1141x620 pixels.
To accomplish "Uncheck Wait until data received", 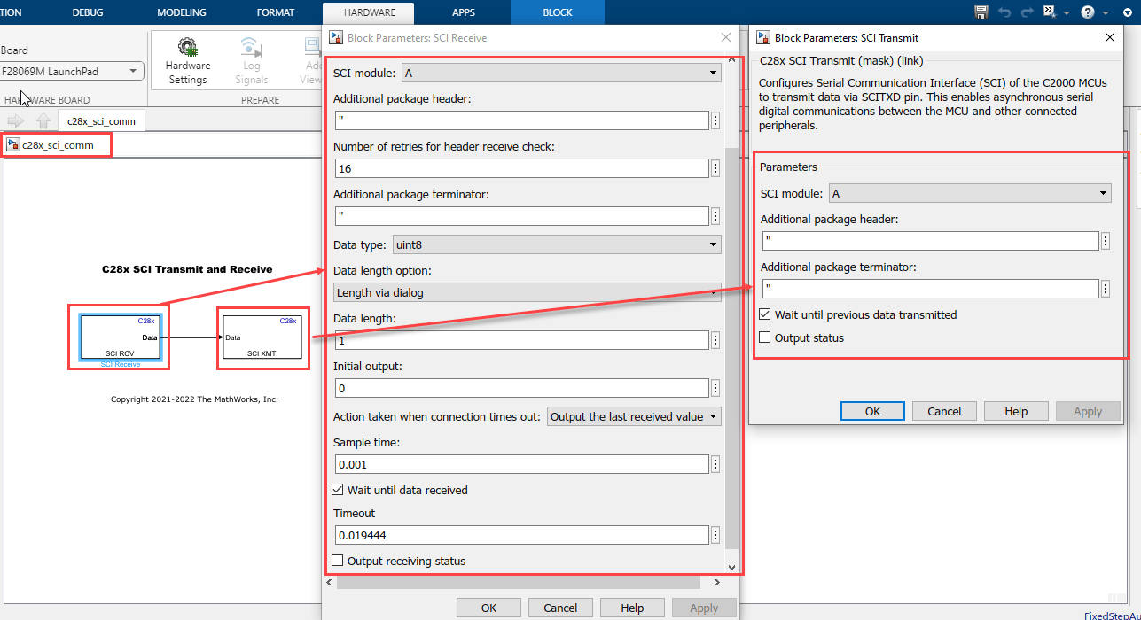I will click(x=338, y=490).
